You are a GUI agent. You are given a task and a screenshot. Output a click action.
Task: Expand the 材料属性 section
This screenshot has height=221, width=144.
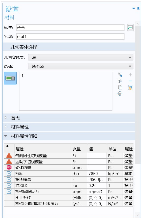pyautogui.click(x=69, y=127)
